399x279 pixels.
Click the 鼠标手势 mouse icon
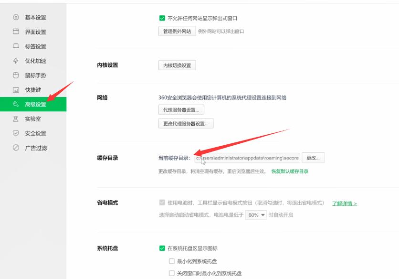click(16, 75)
